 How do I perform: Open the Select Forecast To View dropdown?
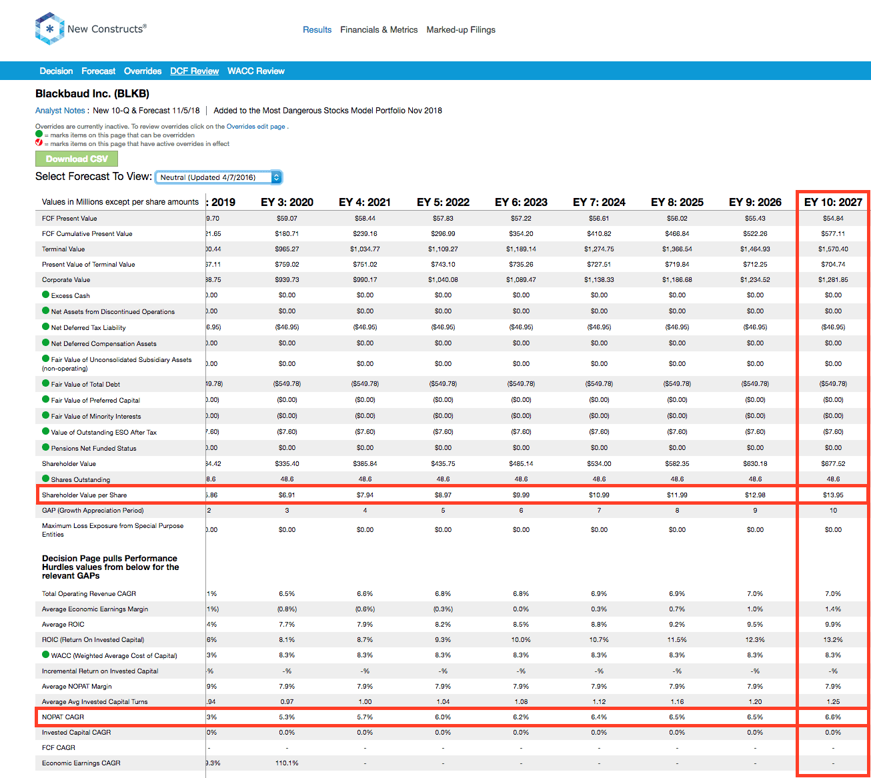point(219,177)
